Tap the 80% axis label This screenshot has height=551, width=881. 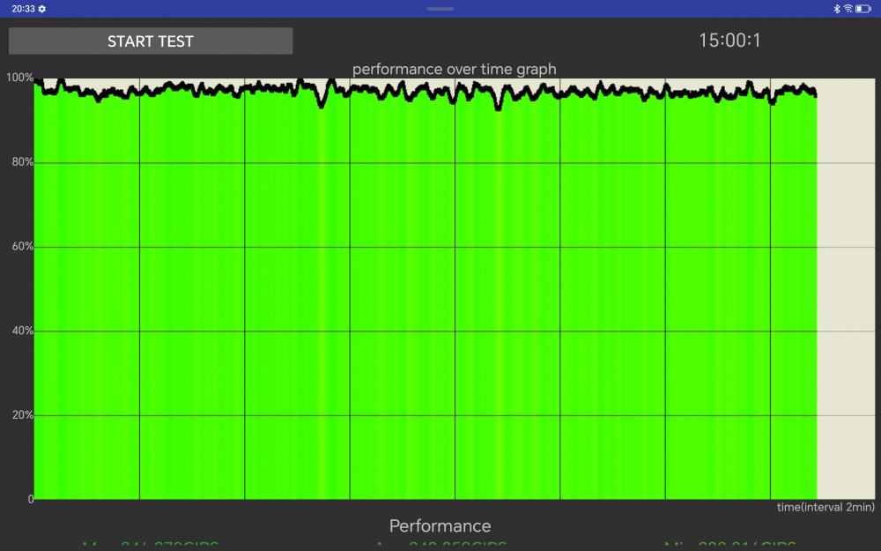(23, 162)
